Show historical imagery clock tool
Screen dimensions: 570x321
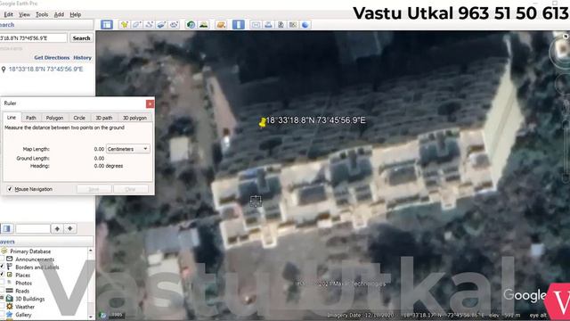(x=191, y=25)
